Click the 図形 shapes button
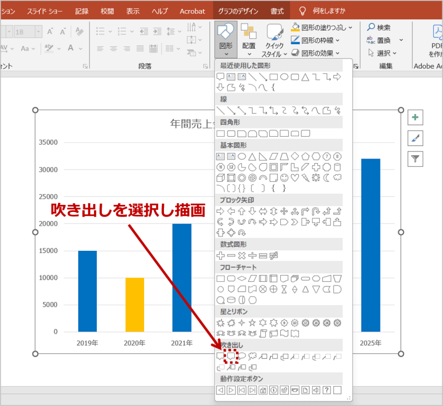 226,40
